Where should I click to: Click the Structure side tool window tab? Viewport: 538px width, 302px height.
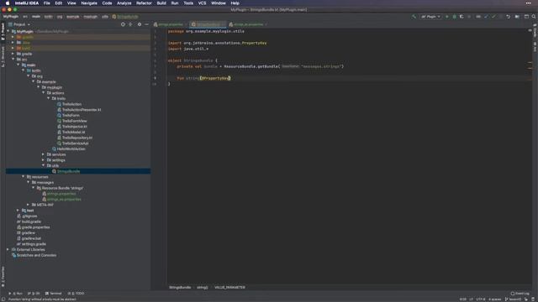(x=3, y=56)
